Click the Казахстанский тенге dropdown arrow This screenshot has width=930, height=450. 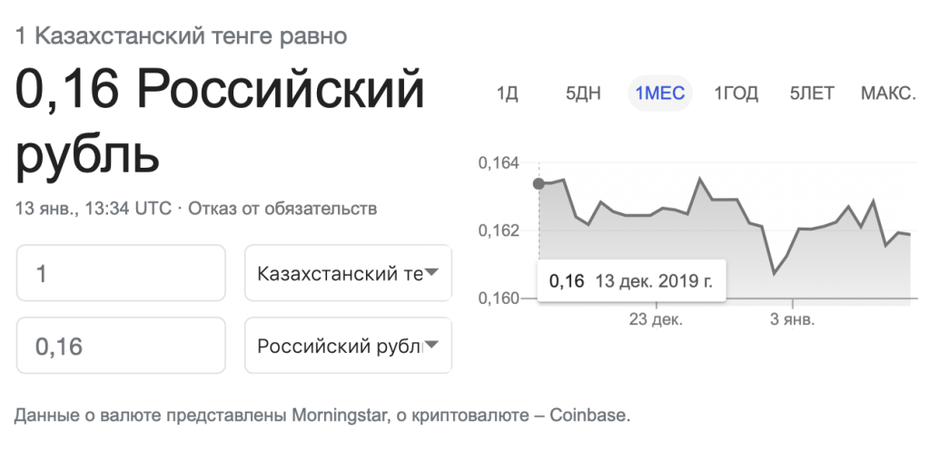tap(431, 272)
